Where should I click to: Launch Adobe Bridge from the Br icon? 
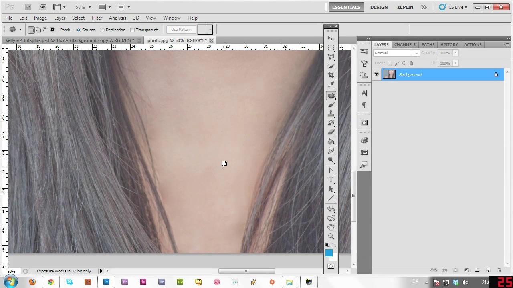[28, 7]
